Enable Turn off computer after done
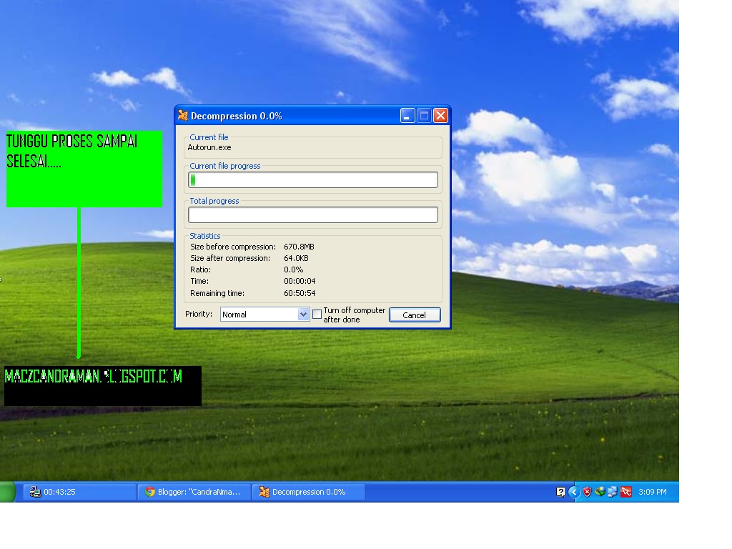The height and width of the screenshot is (549, 732). click(x=317, y=314)
